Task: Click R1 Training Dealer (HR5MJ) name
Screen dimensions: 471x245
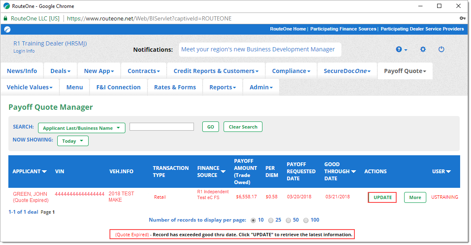Action: pos(50,43)
